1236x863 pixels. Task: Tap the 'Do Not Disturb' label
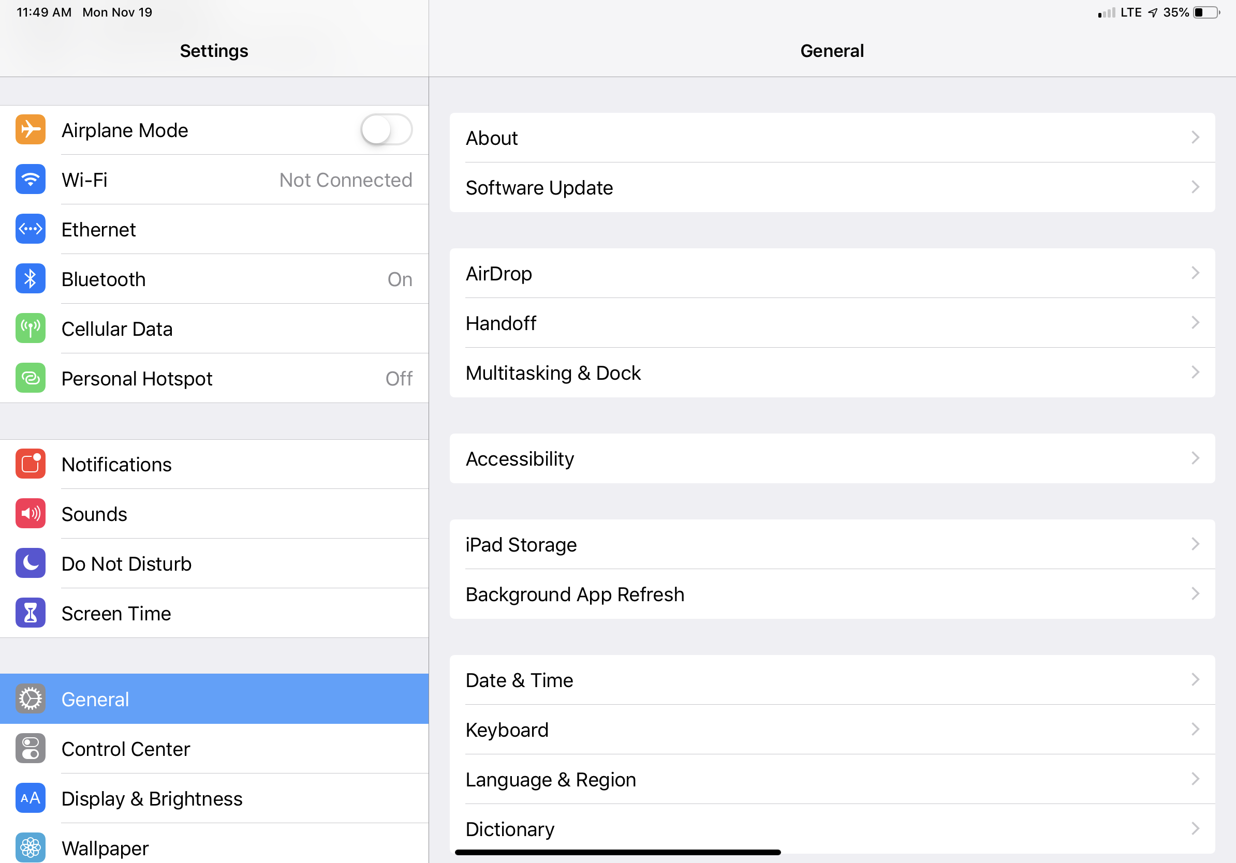(126, 564)
